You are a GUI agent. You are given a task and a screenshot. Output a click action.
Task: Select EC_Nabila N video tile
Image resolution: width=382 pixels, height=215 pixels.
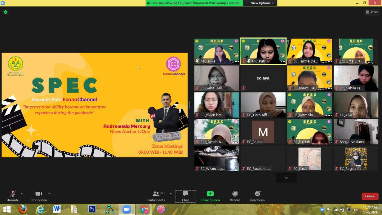(356, 78)
